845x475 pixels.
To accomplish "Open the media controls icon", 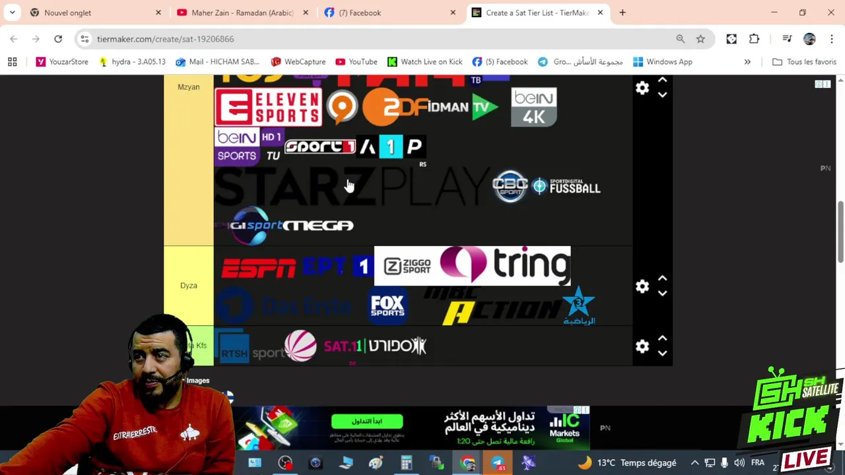I will [787, 39].
